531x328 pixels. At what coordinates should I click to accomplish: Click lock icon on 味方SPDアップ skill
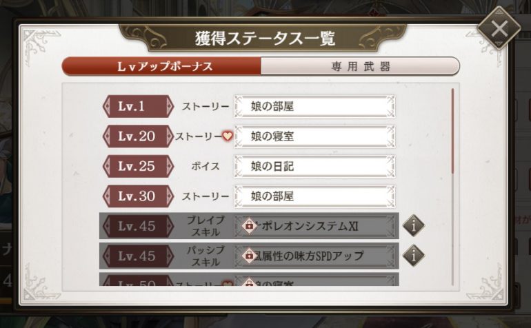coord(249,256)
